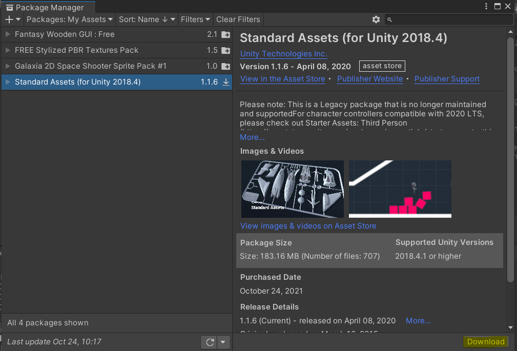The image size is (517, 351).
Task: Open the Packages: My Assets dropdown
Action: click(x=70, y=19)
